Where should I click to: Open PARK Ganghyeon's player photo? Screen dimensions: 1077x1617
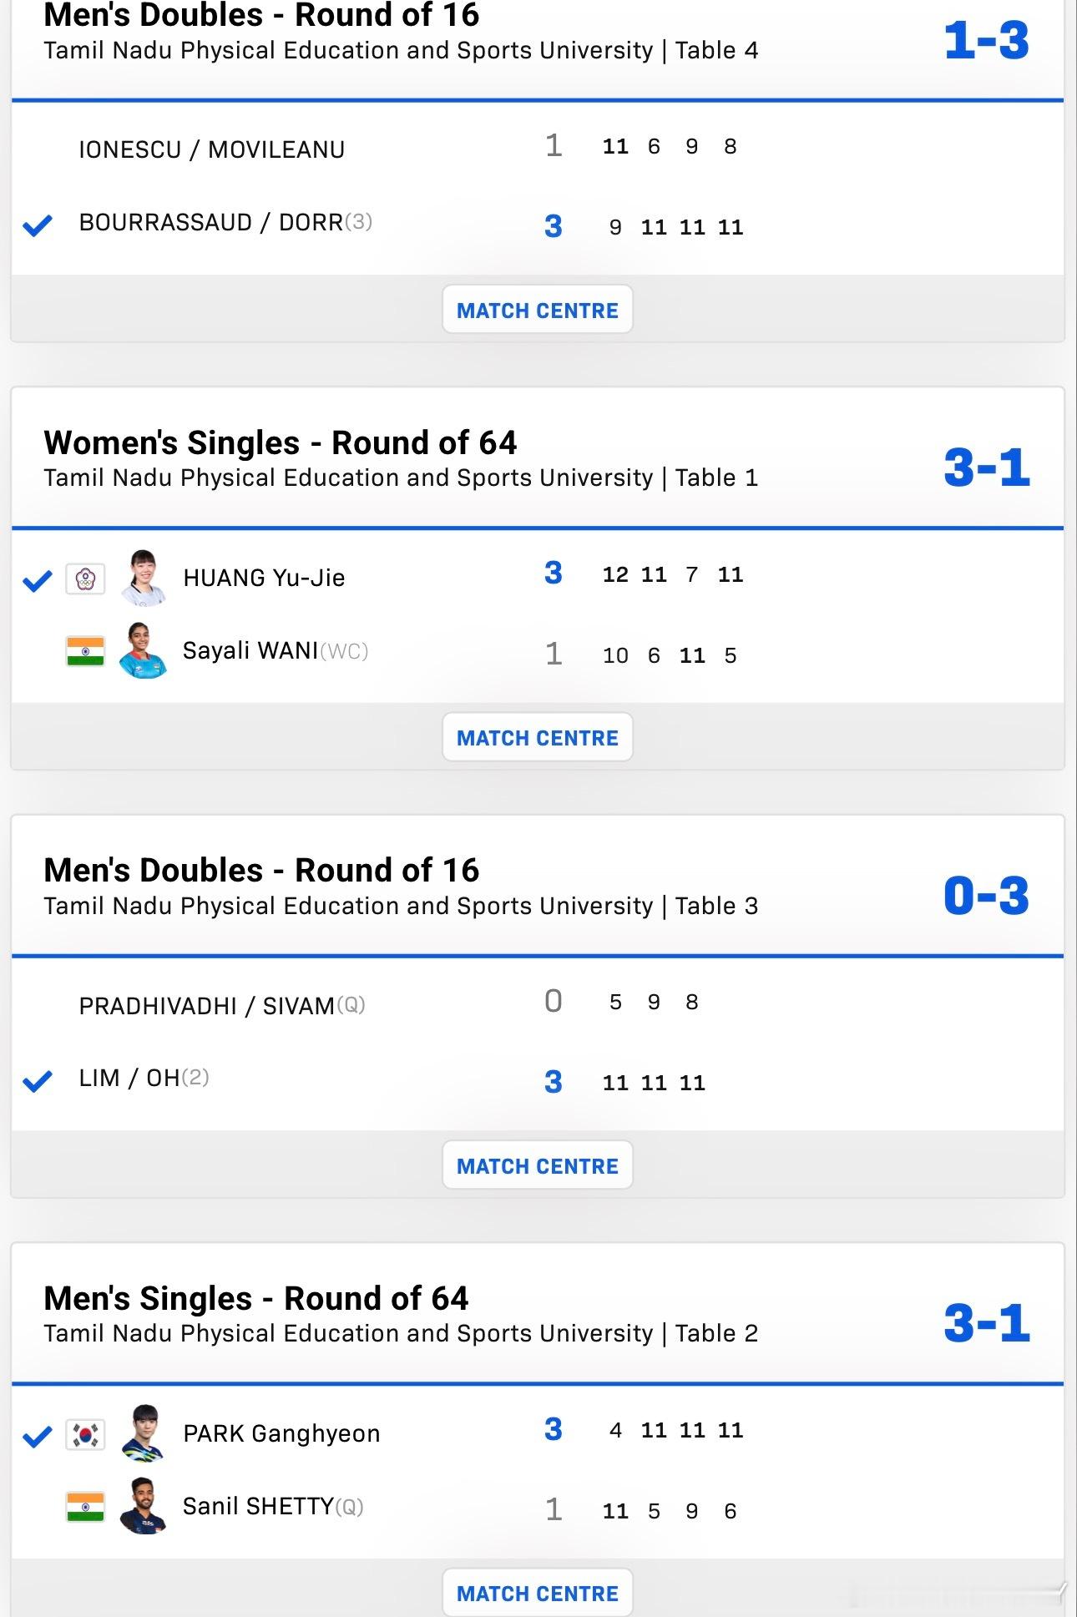tap(143, 1433)
